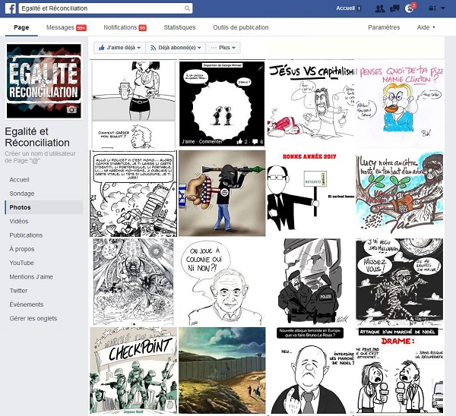Open YouTube in the sidebar

[21, 263]
